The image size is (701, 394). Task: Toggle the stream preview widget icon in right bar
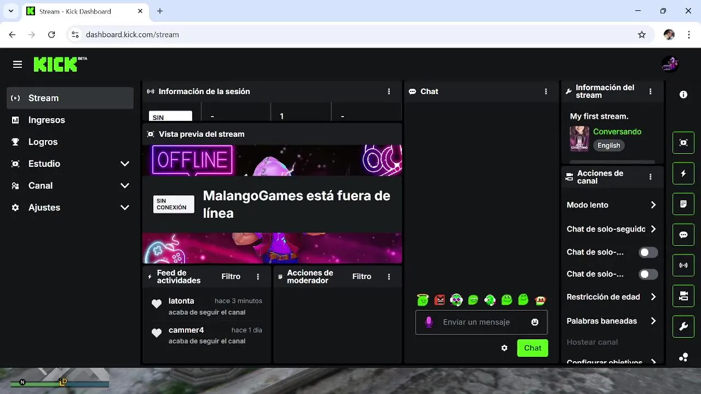683,143
